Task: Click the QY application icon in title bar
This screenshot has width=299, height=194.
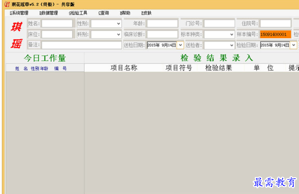Action: (7, 4)
